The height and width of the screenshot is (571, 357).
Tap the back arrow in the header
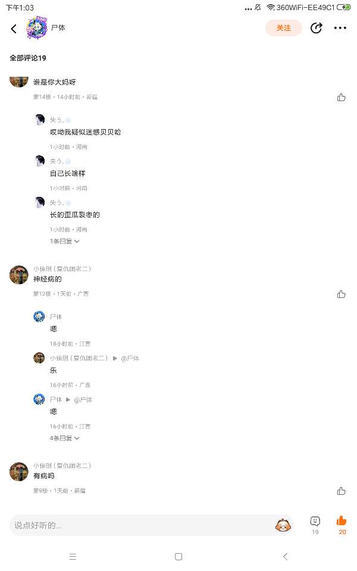point(14,29)
